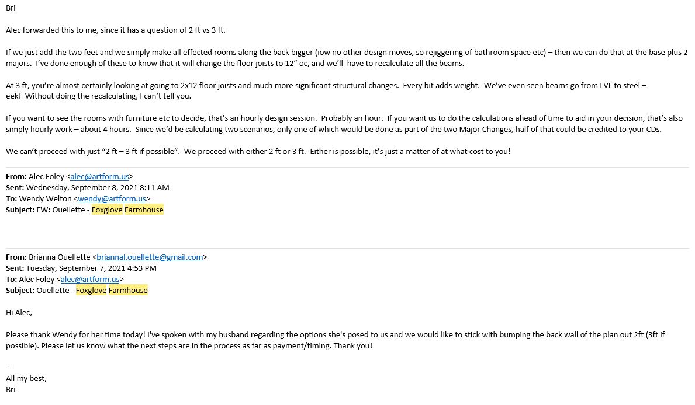Click highlighted Farmhouse in FW subject line
The height and width of the screenshot is (405, 695).
pos(144,210)
